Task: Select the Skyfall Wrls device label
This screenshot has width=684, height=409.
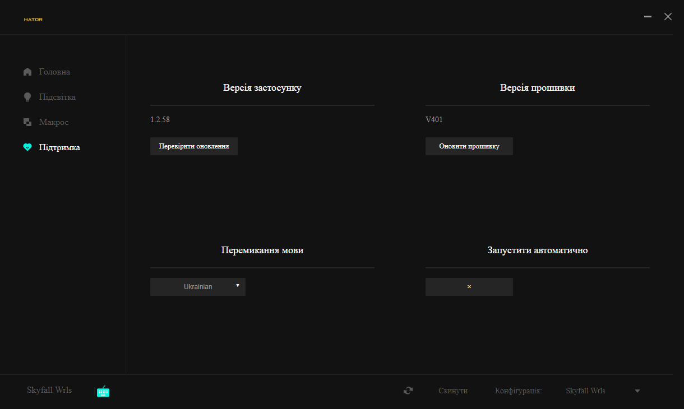Action: [49, 390]
